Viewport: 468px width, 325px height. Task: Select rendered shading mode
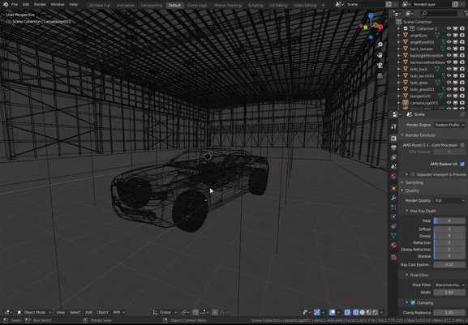coord(375,312)
